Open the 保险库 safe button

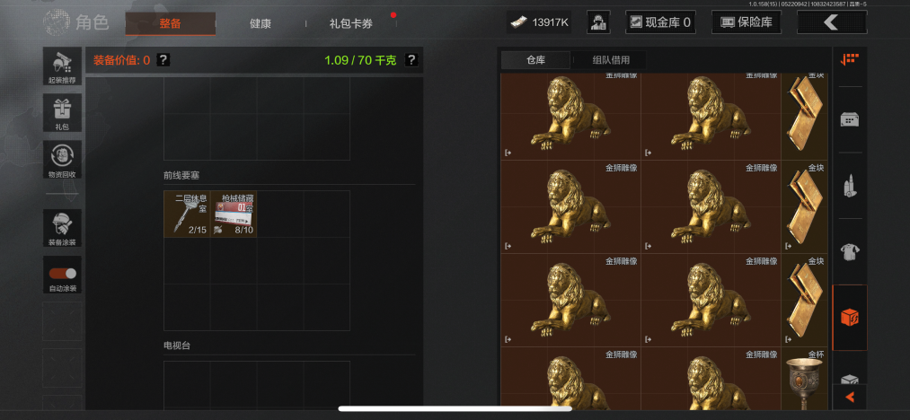747,22
